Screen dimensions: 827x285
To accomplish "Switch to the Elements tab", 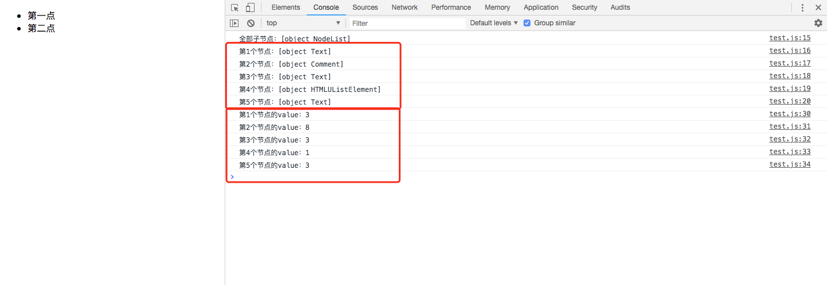I will pos(286,7).
